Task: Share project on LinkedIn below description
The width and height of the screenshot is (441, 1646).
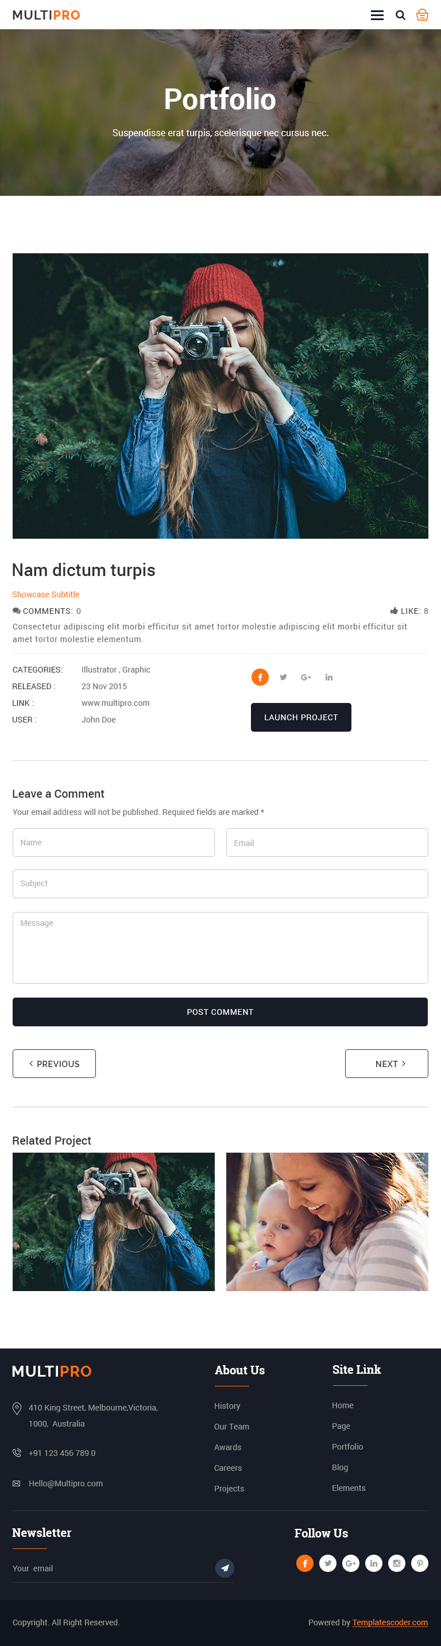Action: click(329, 677)
